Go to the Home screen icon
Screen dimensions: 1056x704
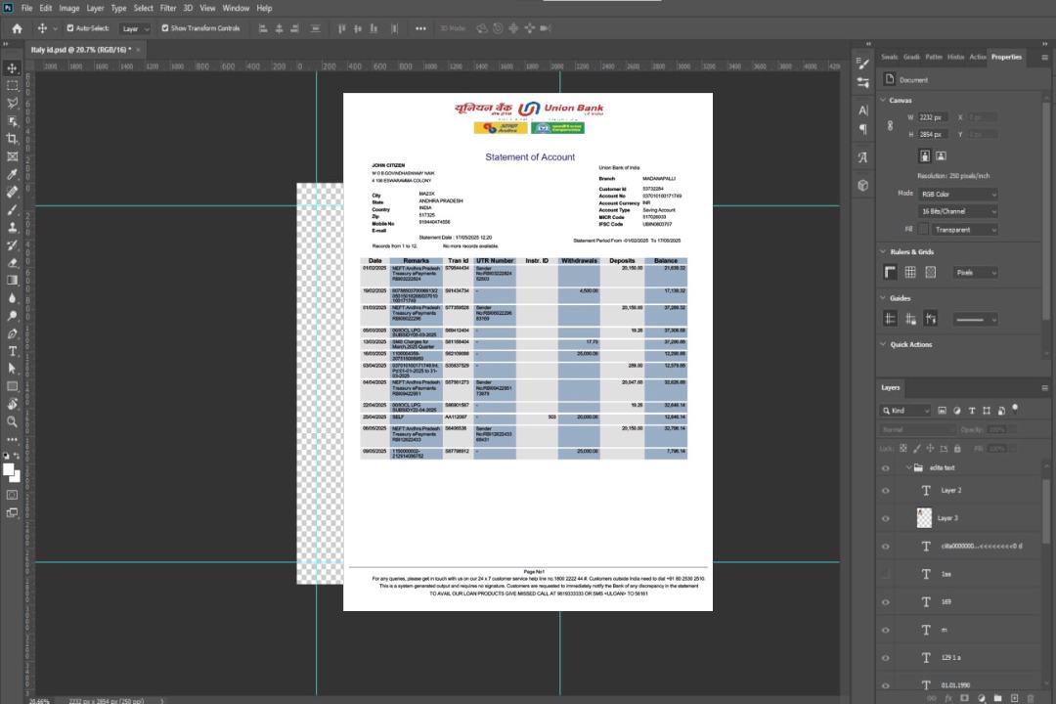17,28
